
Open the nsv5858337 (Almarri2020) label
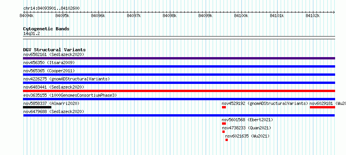coord(51,103)
